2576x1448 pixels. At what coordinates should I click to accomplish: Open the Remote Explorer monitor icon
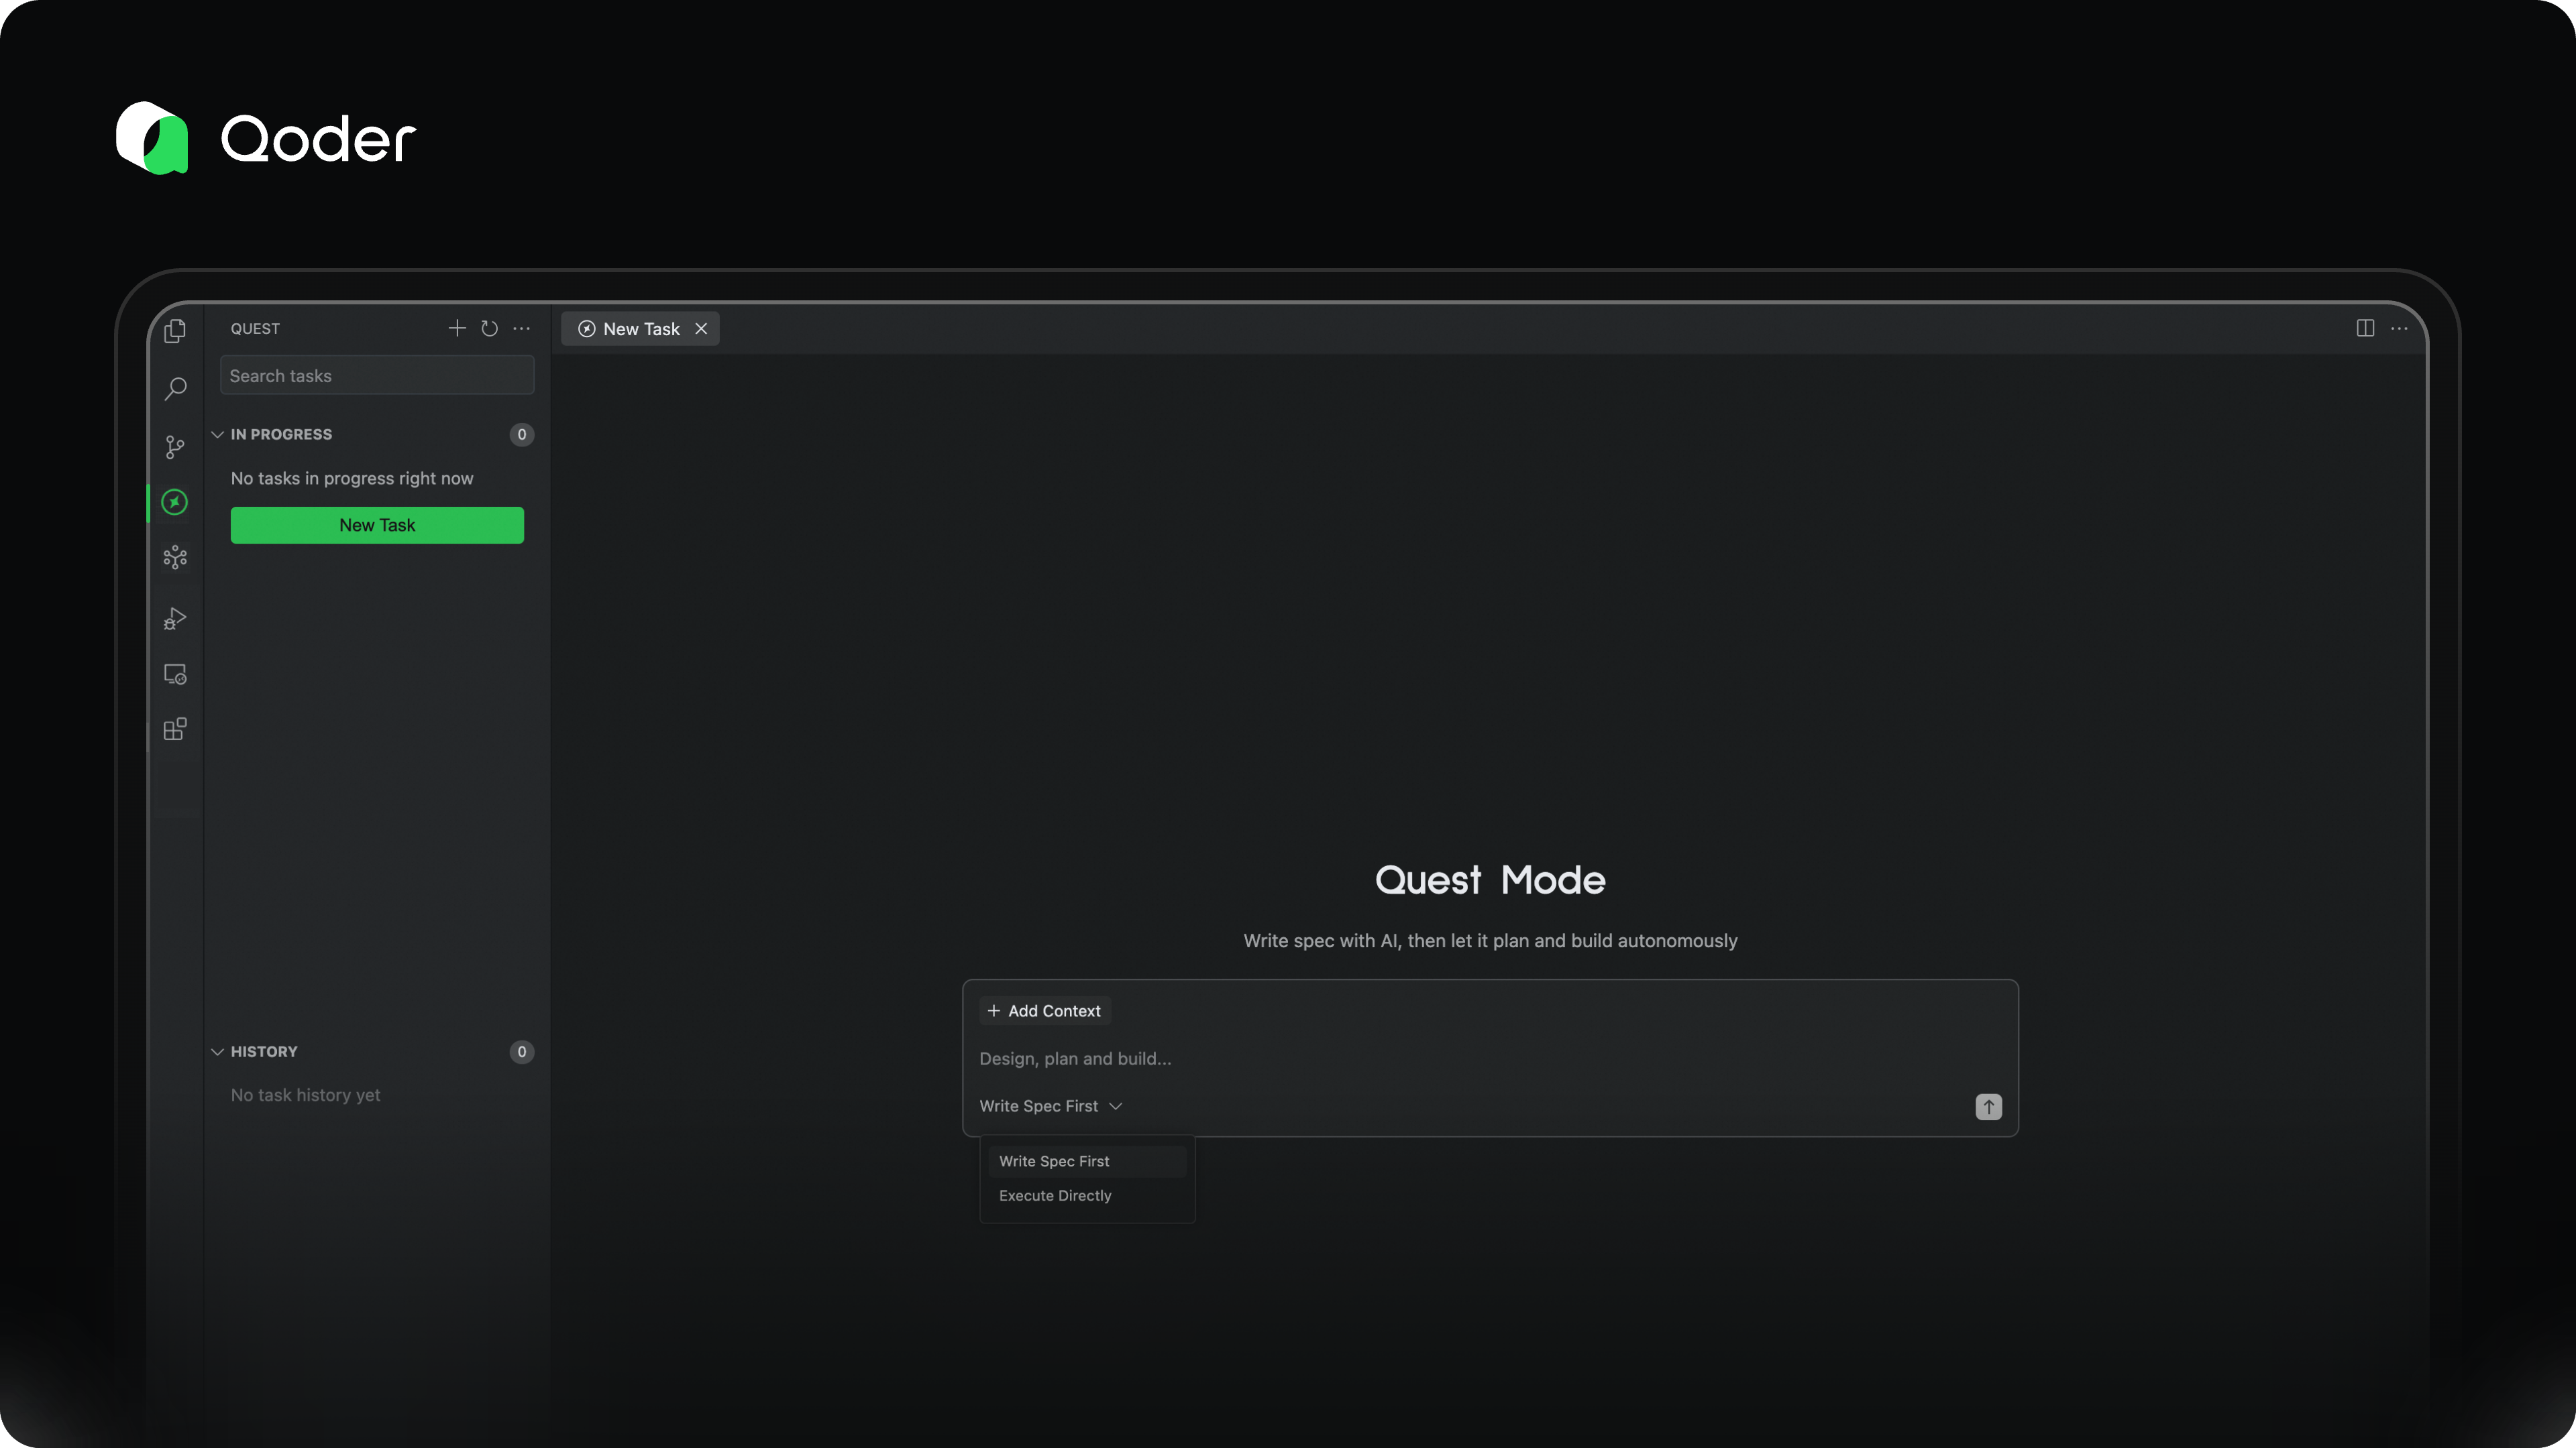(x=175, y=674)
